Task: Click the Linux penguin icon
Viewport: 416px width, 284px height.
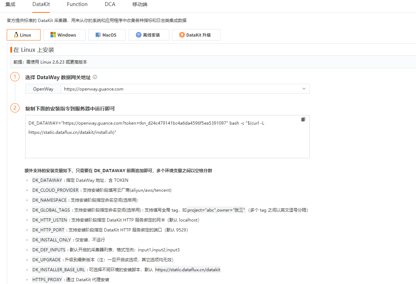Action: point(16,35)
